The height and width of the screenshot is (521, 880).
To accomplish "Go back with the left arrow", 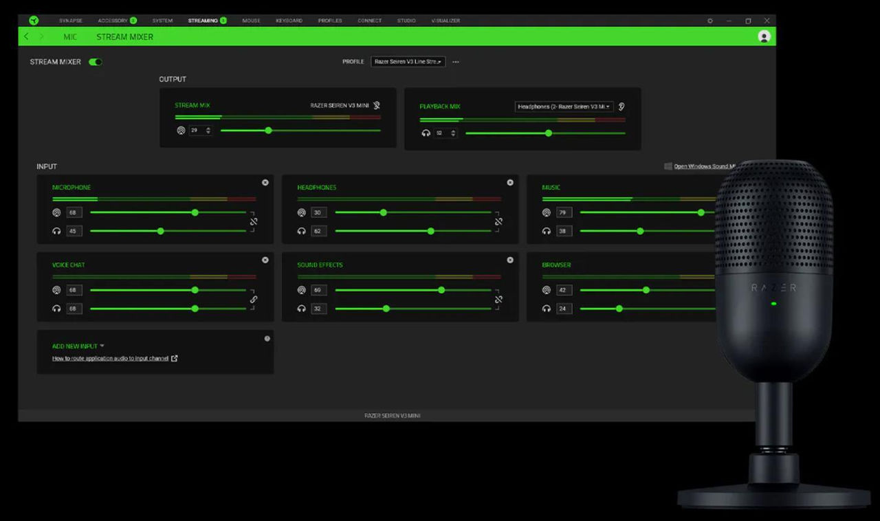I will [x=27, y=36].
